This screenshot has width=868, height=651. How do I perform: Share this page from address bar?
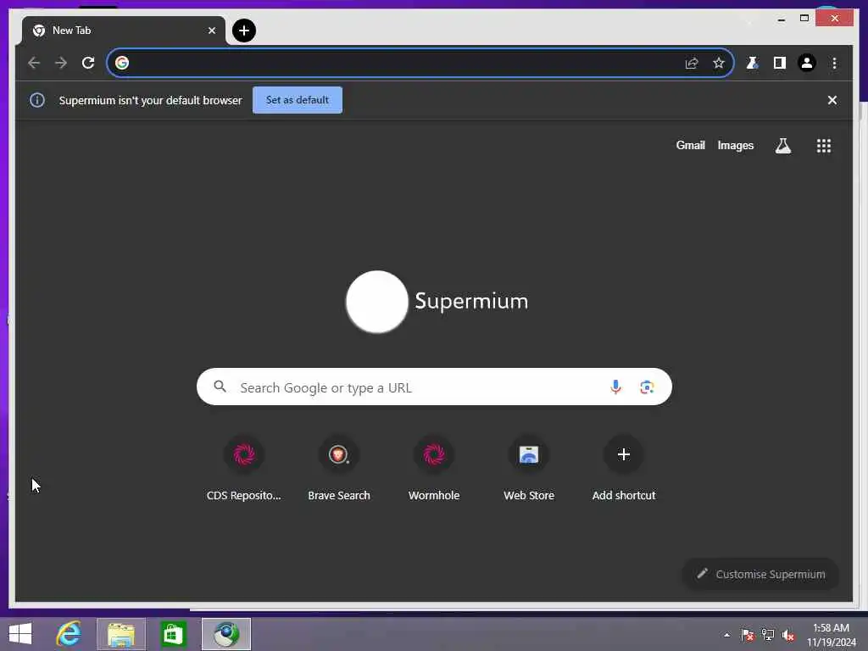pos(692,63)
